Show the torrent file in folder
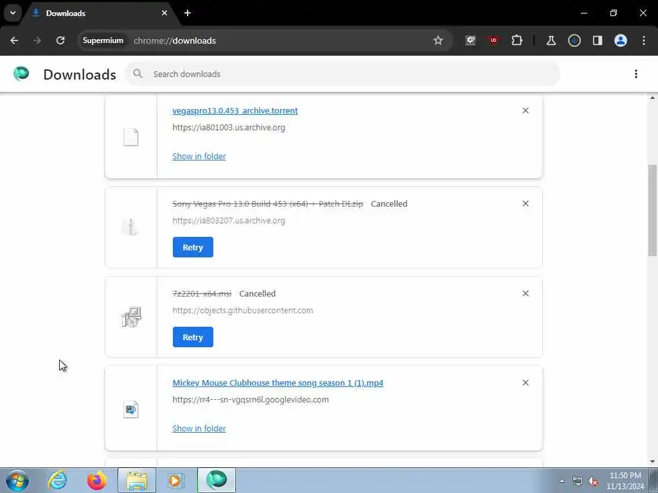The height and width of the screenshot is (493, 658). tap(199, 157)
